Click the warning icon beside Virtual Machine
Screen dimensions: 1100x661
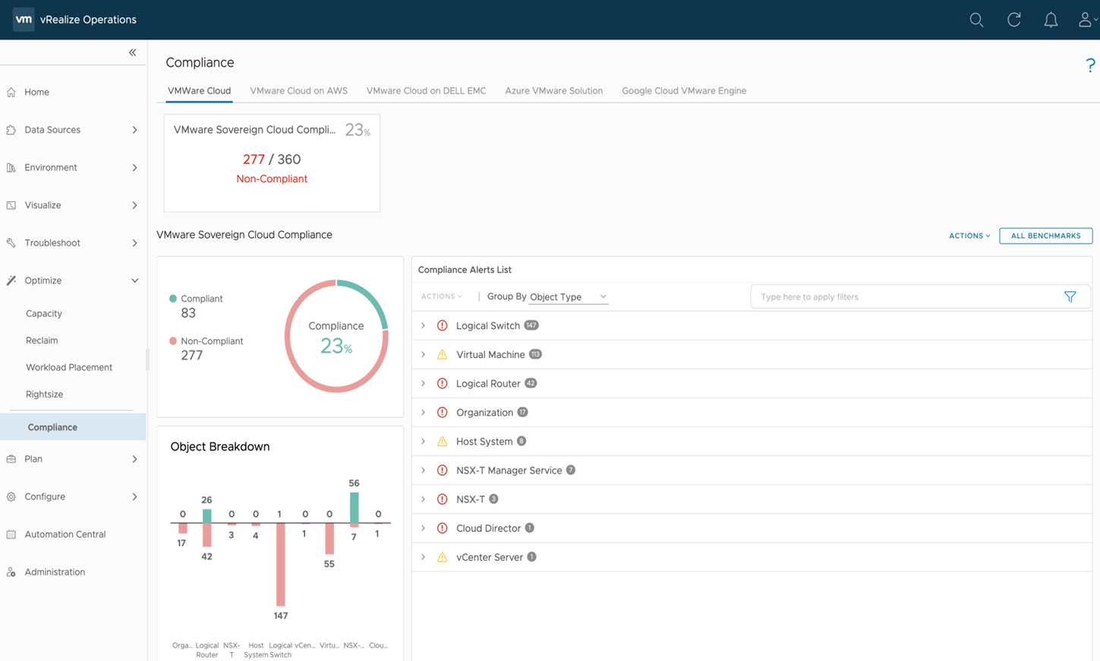pyautogui.click(x=442, y=354)
